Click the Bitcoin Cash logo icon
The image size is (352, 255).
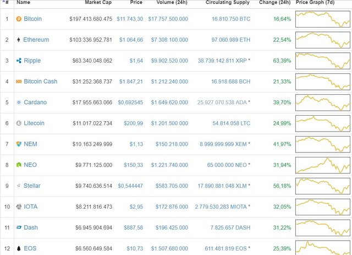tap(19, 82)
